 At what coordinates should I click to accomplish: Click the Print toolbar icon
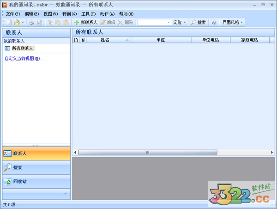[31, 23]
